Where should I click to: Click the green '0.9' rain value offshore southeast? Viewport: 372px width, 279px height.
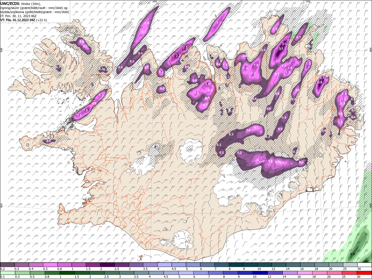pos(352,254)
